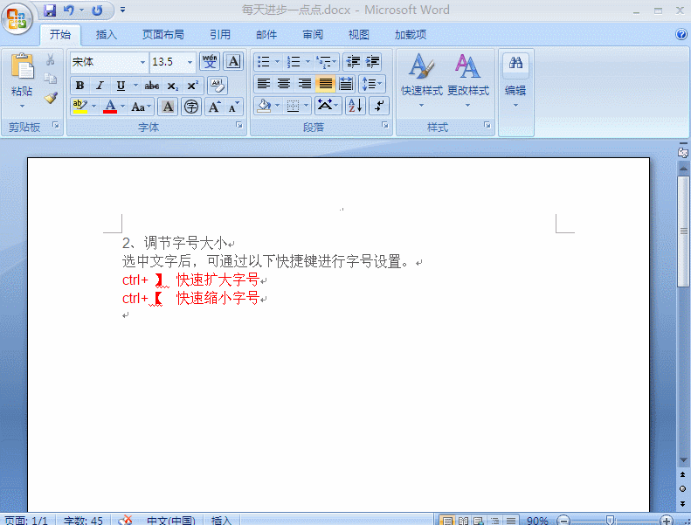
Task: Apply the red font color
Action: [110, 107]
